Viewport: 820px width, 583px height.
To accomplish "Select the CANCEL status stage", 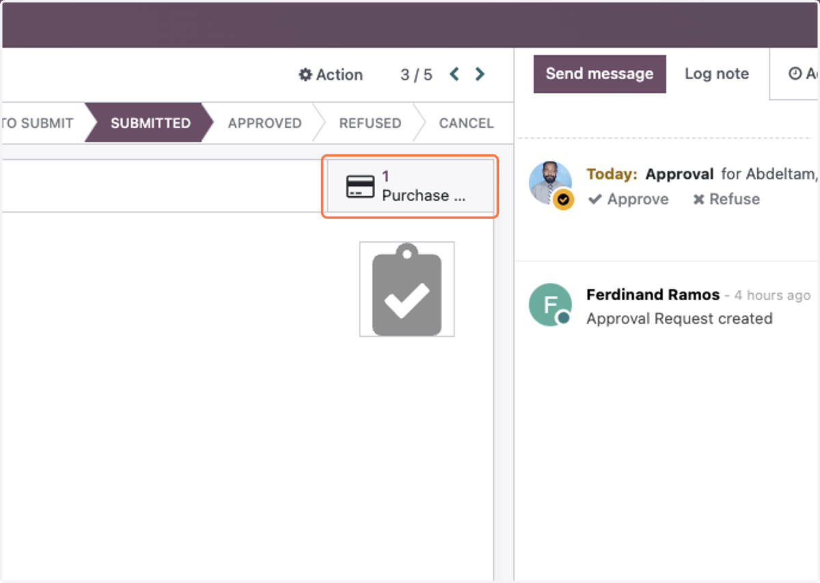I will point(466,123).
